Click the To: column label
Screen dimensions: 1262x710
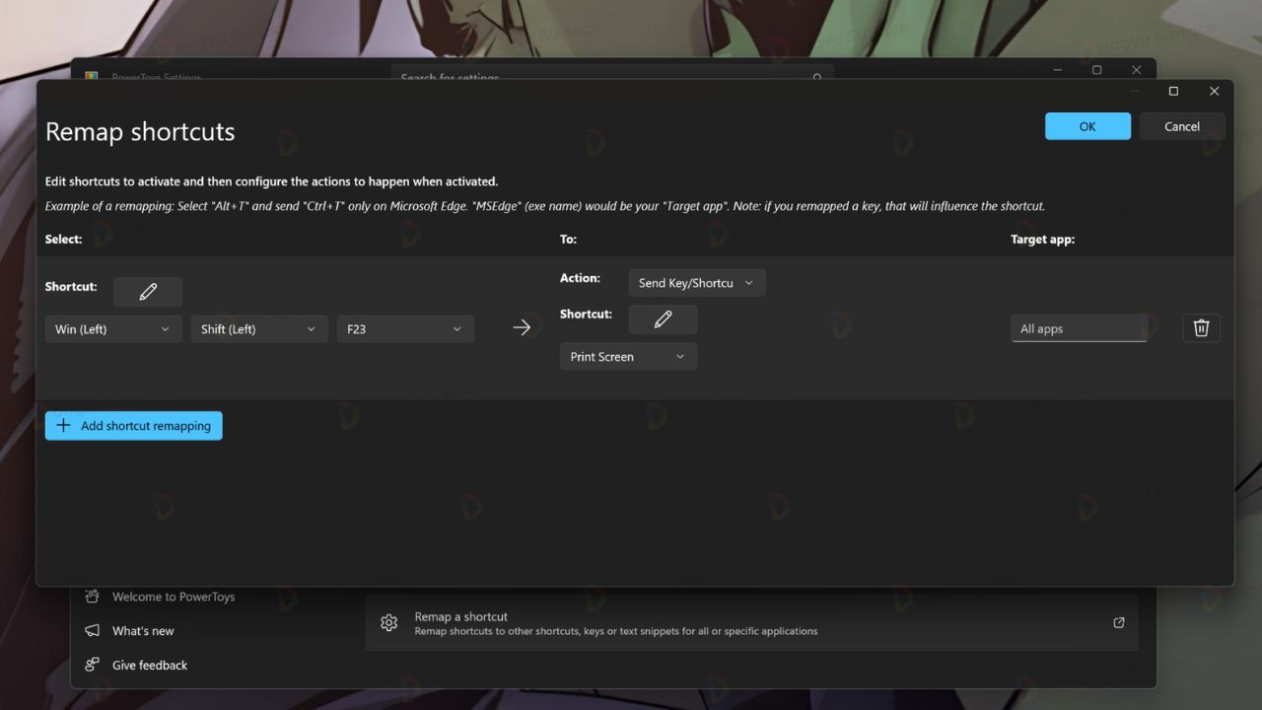568,240
